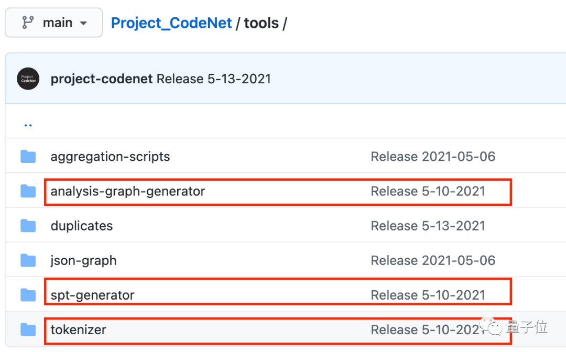Open the Project_CodeNet breadcrumb link

point(171,23)
